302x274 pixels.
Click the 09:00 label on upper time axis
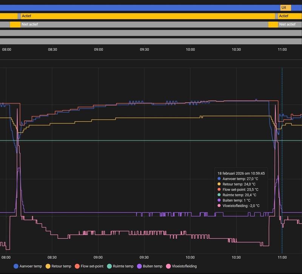pos(99,50)
